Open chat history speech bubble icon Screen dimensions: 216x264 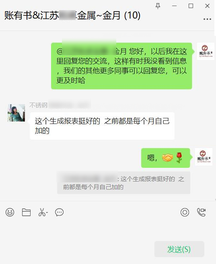pyautogui.click(x=60, y=212)
